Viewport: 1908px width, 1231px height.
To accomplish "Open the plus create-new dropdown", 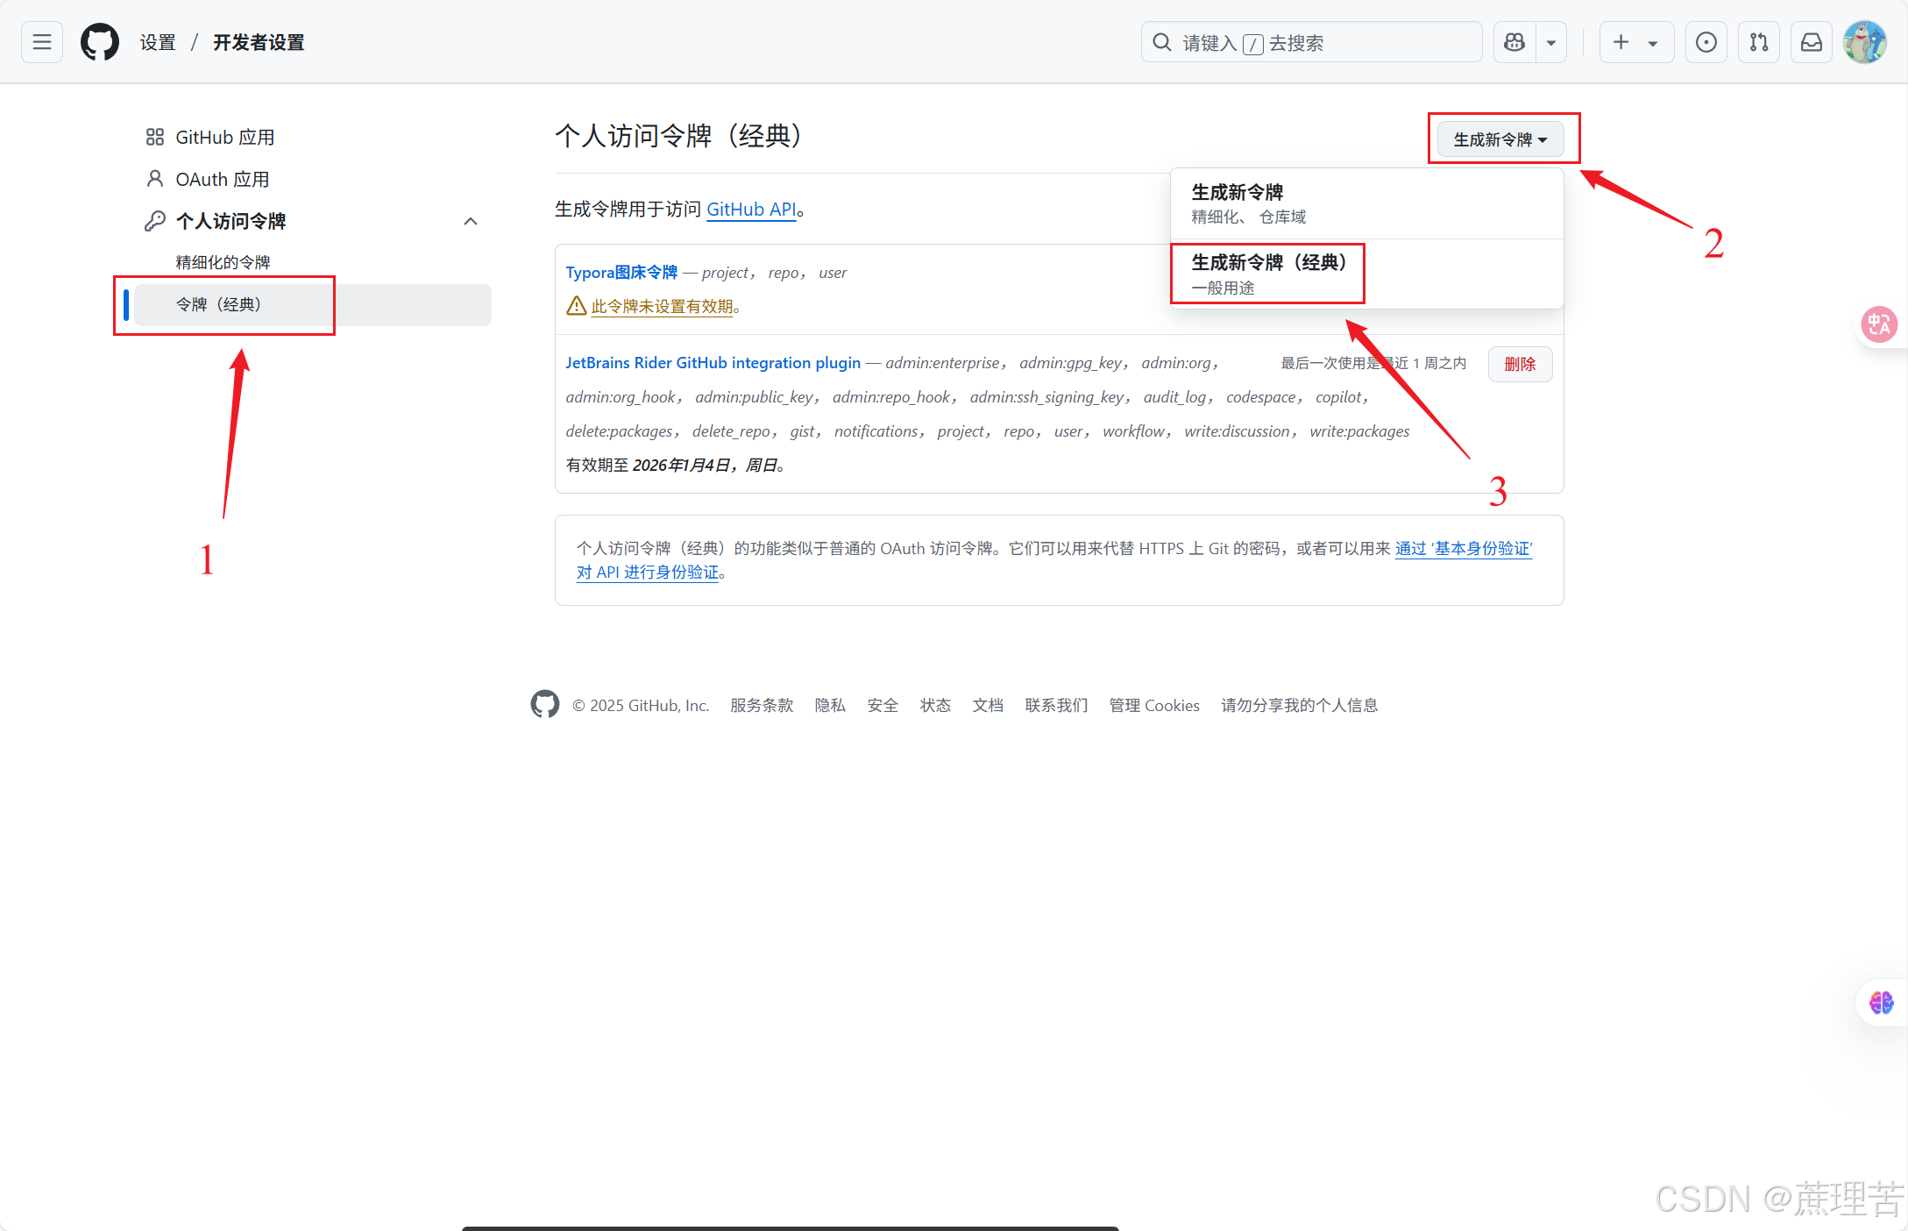I will [x=1635, y=42].
